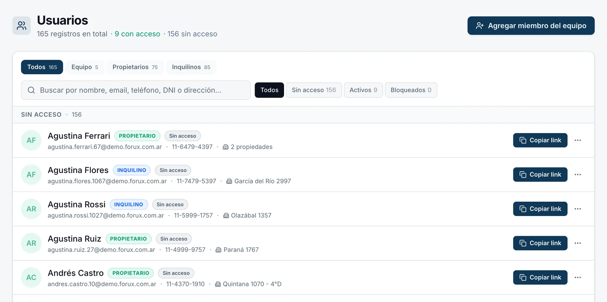Screen dimensions: 607x302
Task: Click email agustina.flores.1067@demo.forux.com.ar
Action: coord(107,181)
